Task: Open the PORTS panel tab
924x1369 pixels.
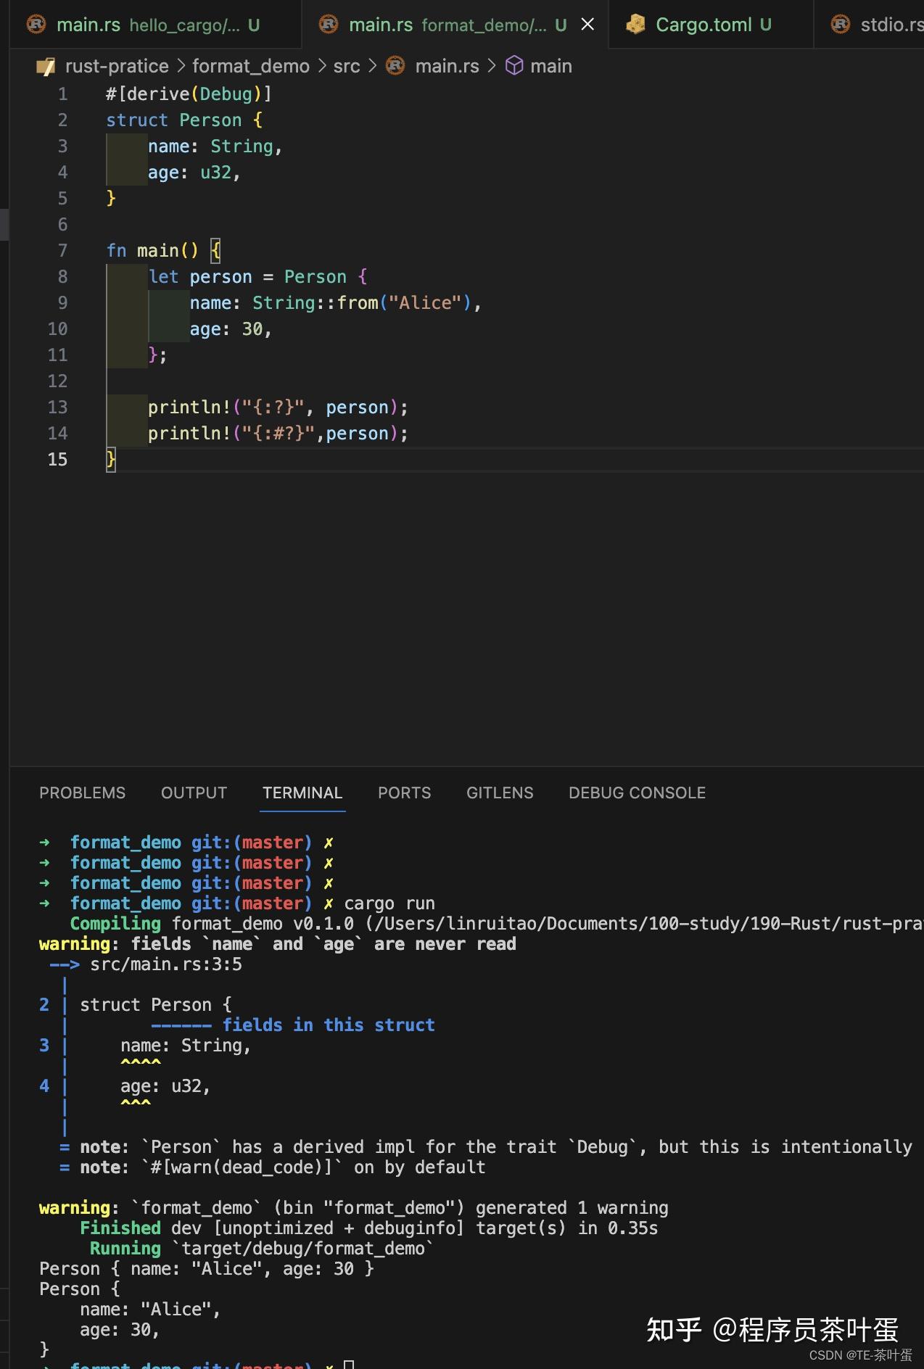Action: 404,793
